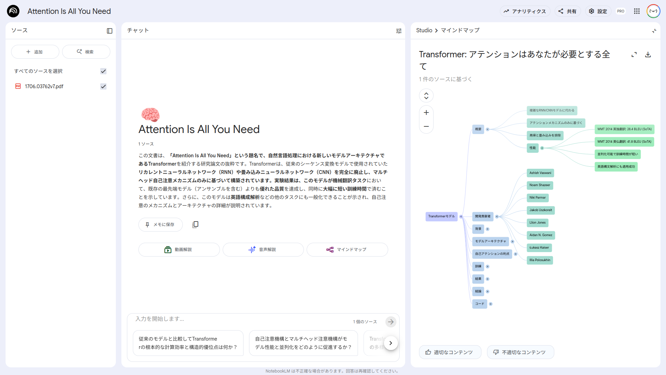This screenshot has height=375, width=666.
Task: Collapse the sources panel via the sidebar icon
Action: pyautogui.click(x=110, y=31)
